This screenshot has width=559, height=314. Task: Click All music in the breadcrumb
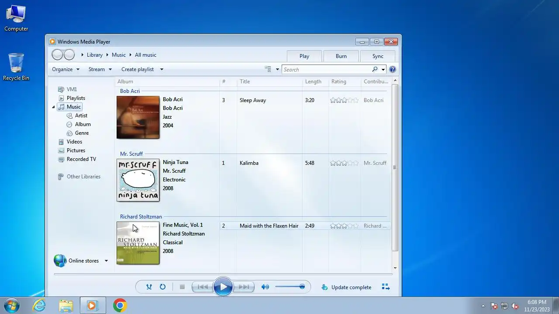pos(145,55)
